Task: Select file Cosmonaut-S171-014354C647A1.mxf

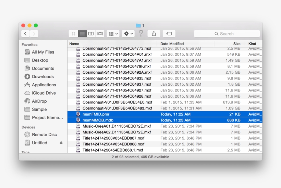Action: click(165, 60)
